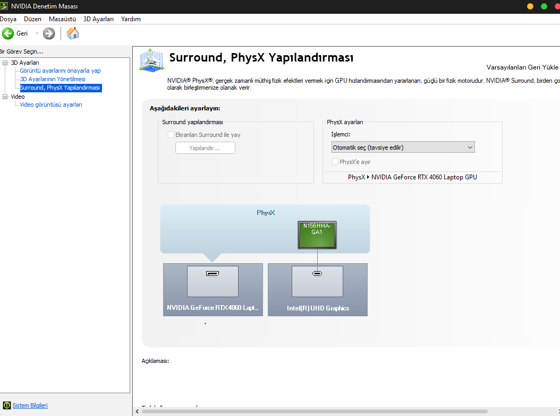Select the NVIDIA GeForce RTX 4060 GPU box

click(213, 290)
